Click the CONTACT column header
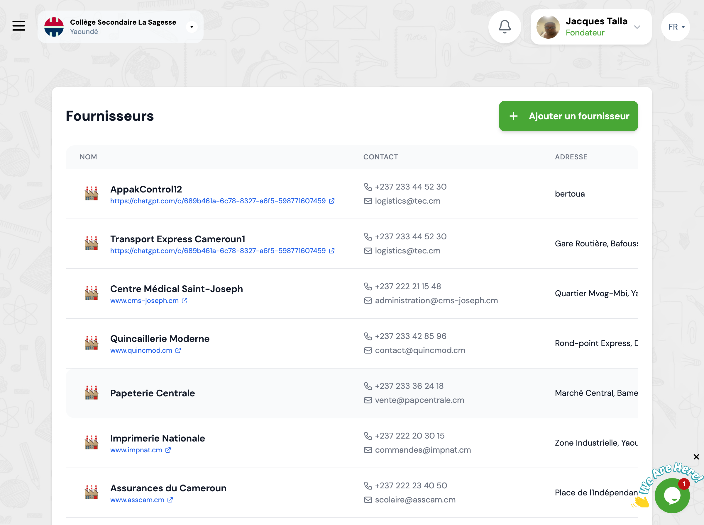 [380, 157]
